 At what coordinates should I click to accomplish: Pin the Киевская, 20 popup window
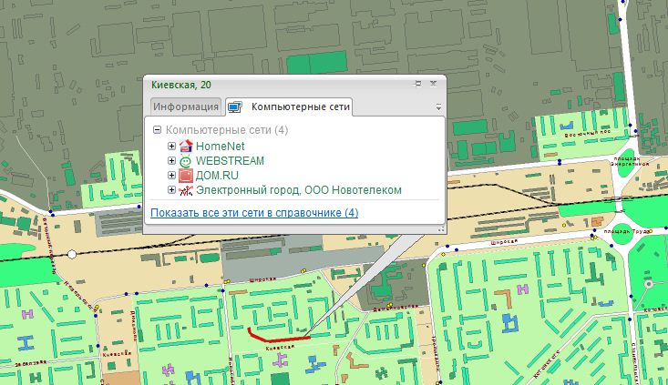(x=418, y=84)
